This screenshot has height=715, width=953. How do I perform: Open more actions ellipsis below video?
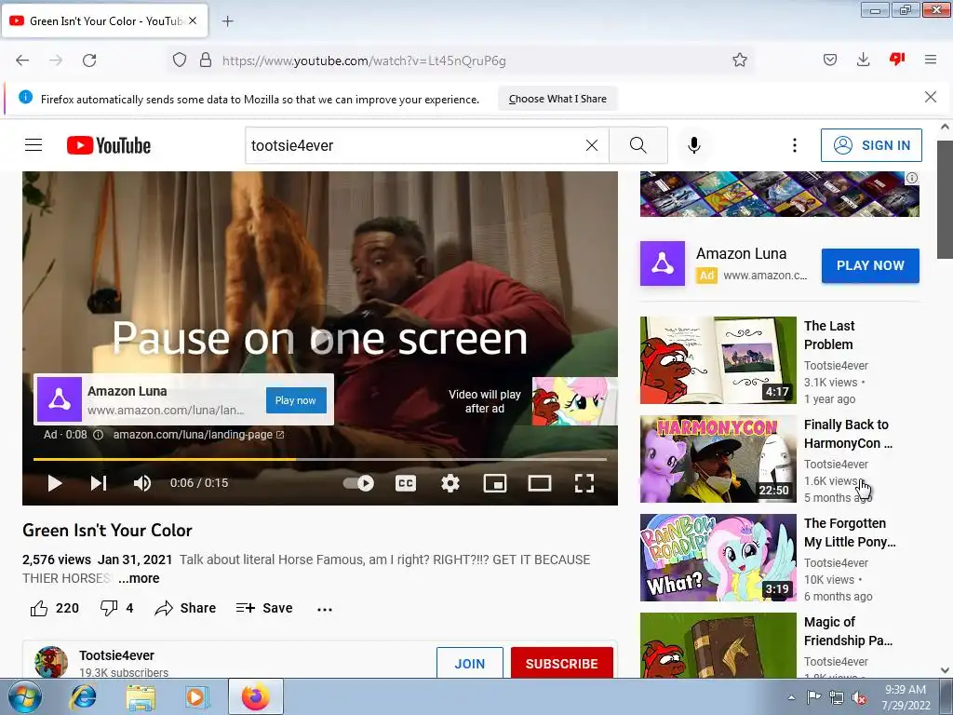pyautogui.click(x=325, y=609)
